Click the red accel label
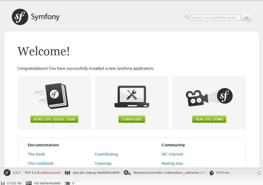The image size is (263, 185). [57, 173]
